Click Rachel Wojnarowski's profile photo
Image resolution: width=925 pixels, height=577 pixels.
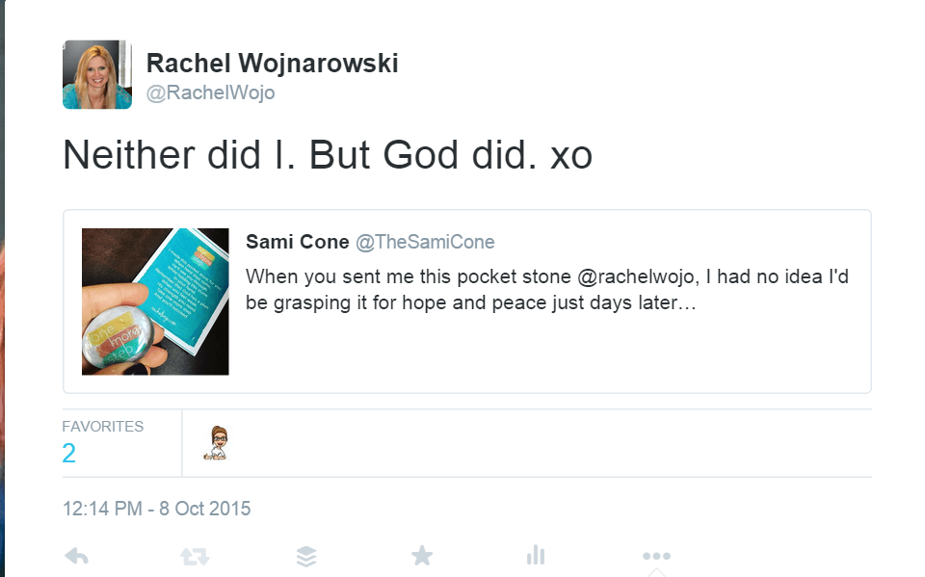97,75
